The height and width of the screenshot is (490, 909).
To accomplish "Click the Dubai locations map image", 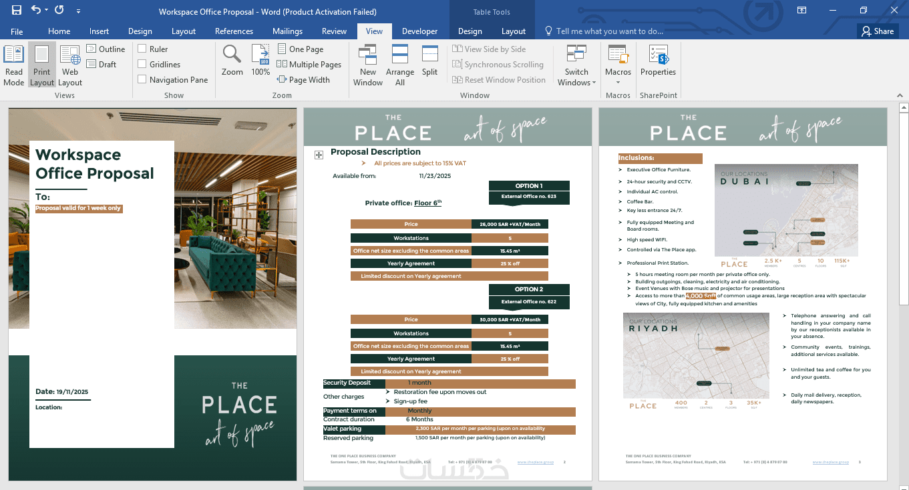I will [x=786, y=210].
